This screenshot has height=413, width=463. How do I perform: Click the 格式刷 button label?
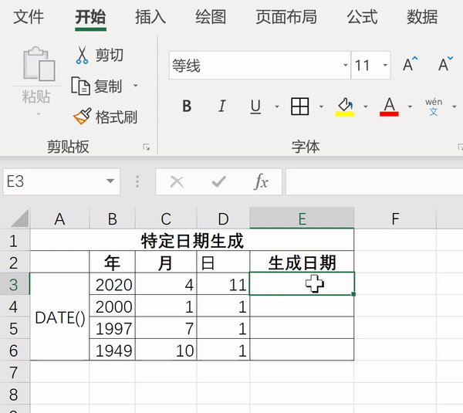pos(117,117)
